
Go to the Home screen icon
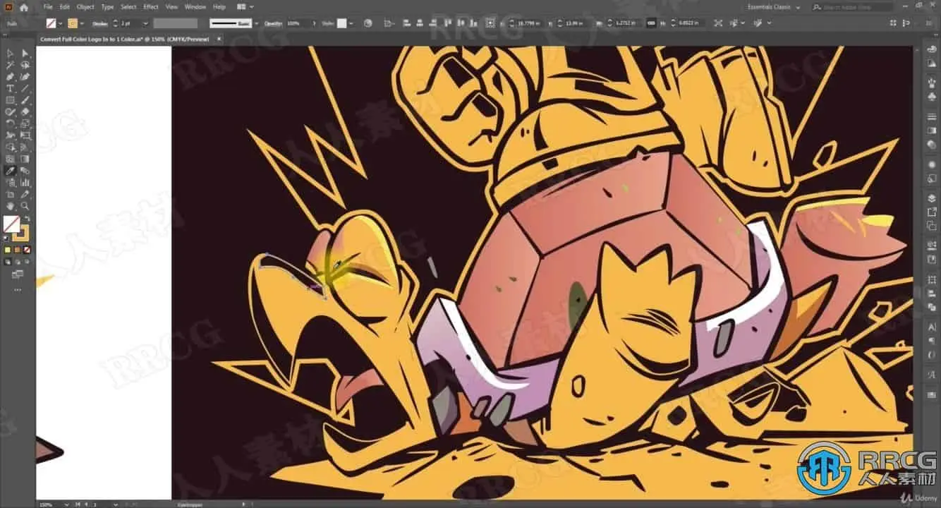[x=23, y=7]
